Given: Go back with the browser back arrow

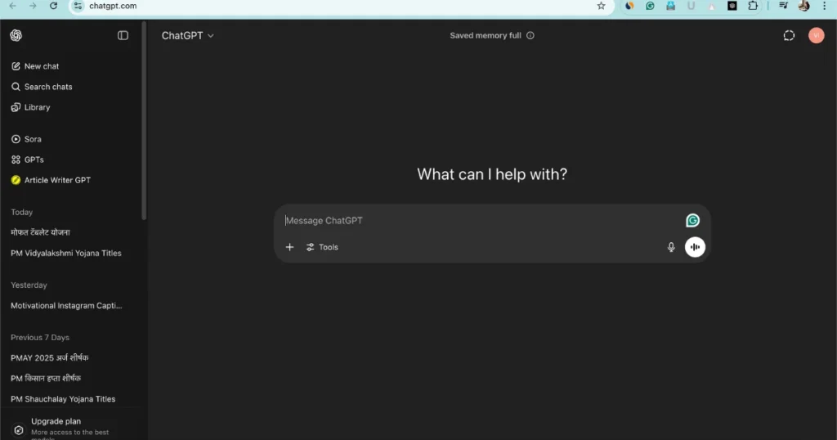Looking at the screenshot, I should click(13, 6).
